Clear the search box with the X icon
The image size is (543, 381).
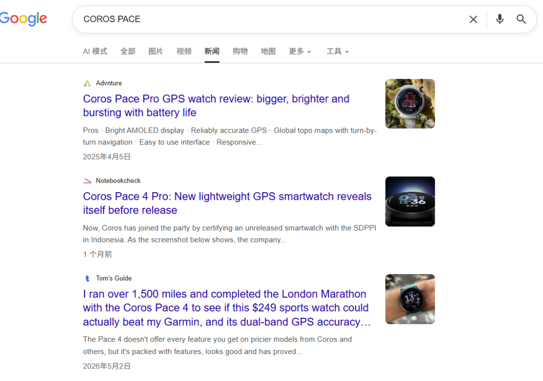[473, 20]
